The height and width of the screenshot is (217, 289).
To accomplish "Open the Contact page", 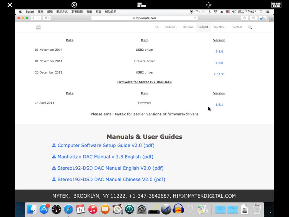I will coord(237,27).
